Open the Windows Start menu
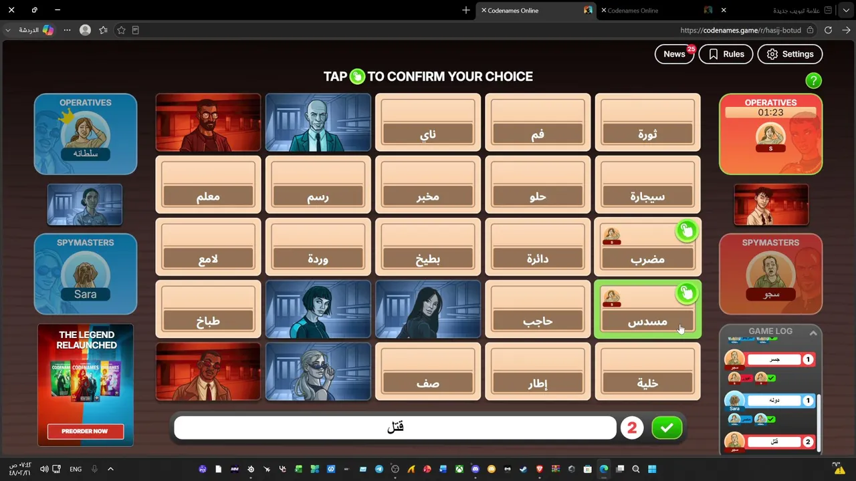 [652, 469]
